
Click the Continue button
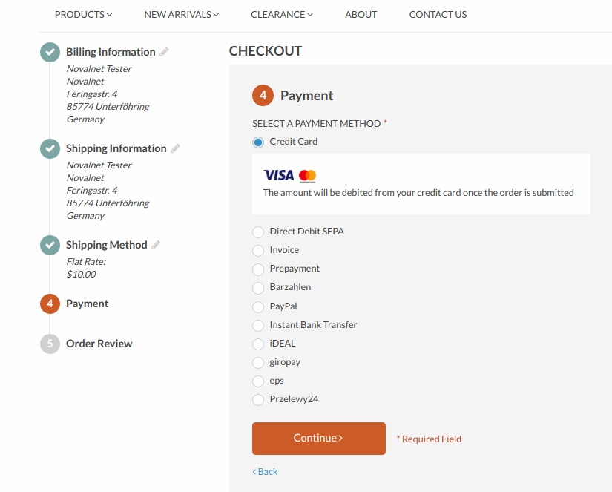(x=319, y=438)
